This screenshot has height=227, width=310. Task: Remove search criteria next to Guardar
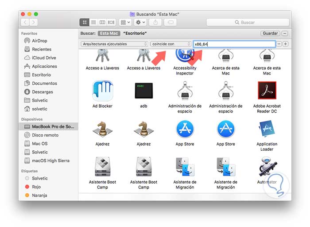pos(285,33)
